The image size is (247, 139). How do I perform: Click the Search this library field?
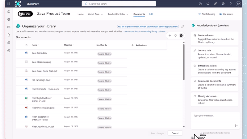[119, 4]
